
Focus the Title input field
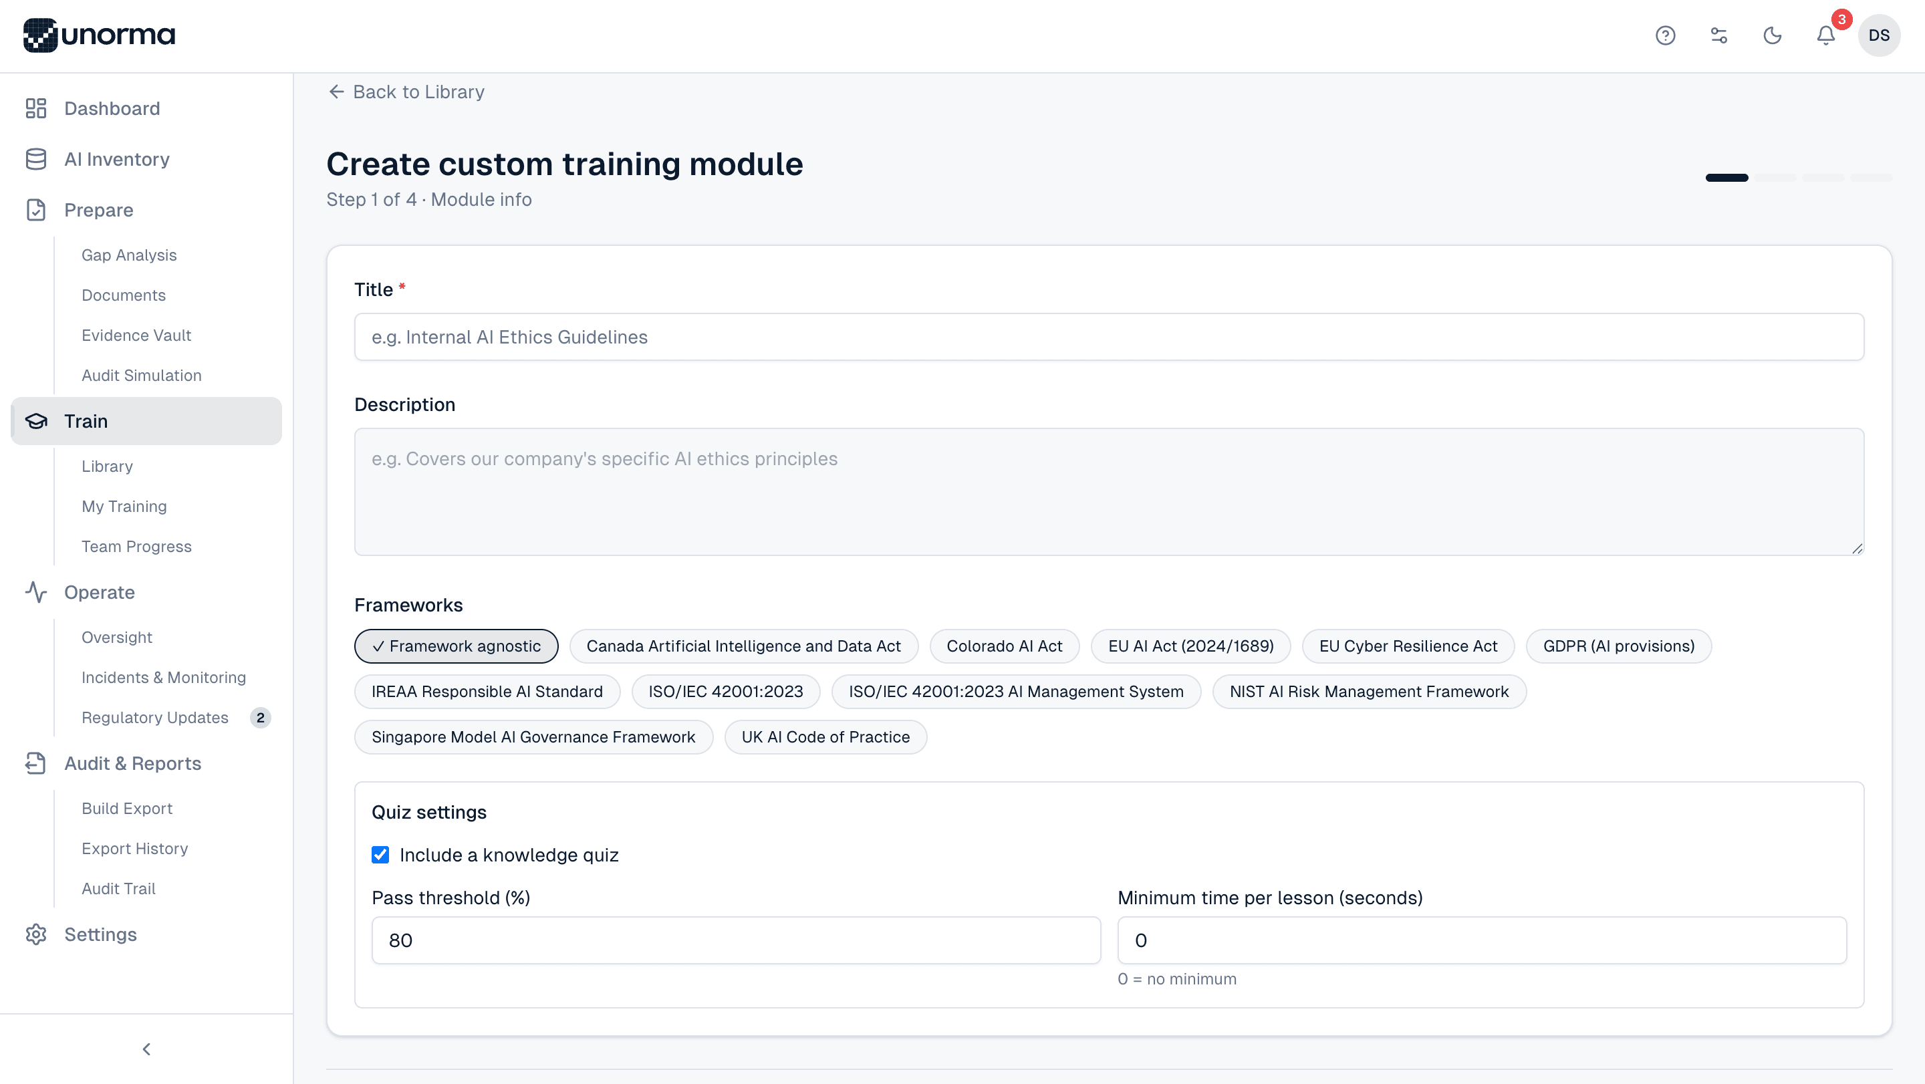click(x=1109, y=337)
